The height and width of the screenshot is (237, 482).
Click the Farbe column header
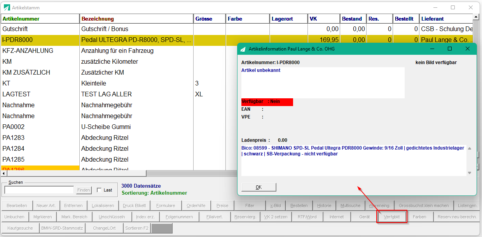[247, 19]
